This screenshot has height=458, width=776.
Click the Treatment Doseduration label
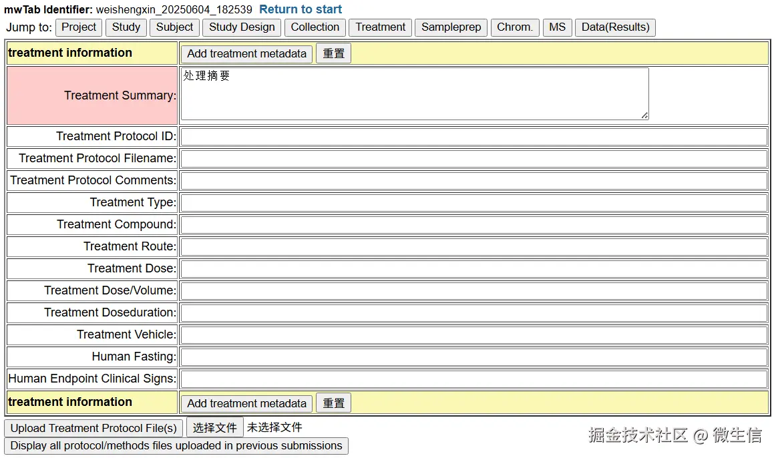[x=110, y=312]
